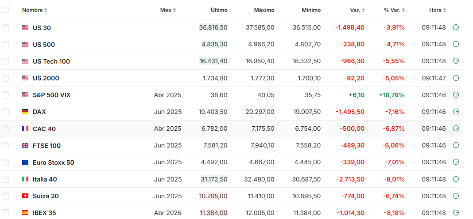Check the box for US Tech 100

5,61
